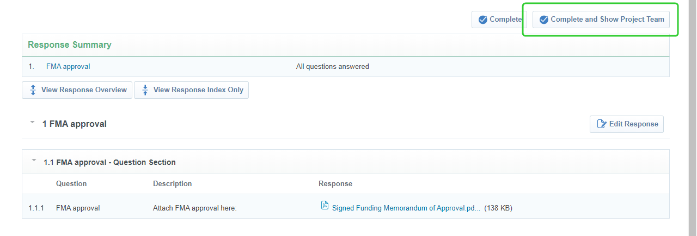Click the Response Summary heading
The width and height of the screenshot is (697, 236).
[x=70, y=45]
